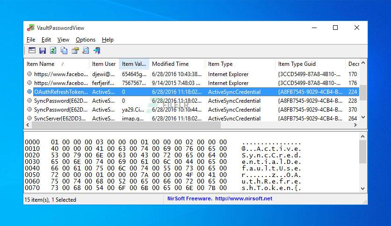Screen dimensions: 391x226
Task: Click the row icon of the SyncServer entry
Action: pyautogui.click(x=29, y=118)
